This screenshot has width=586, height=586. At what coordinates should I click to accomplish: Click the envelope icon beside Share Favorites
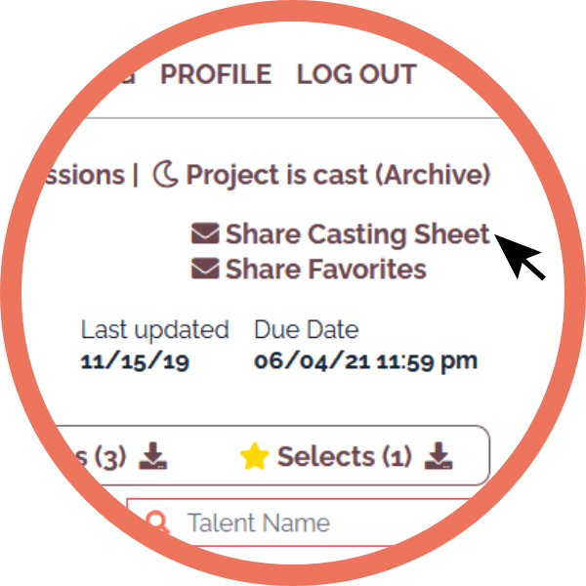(x=205, y=269)
